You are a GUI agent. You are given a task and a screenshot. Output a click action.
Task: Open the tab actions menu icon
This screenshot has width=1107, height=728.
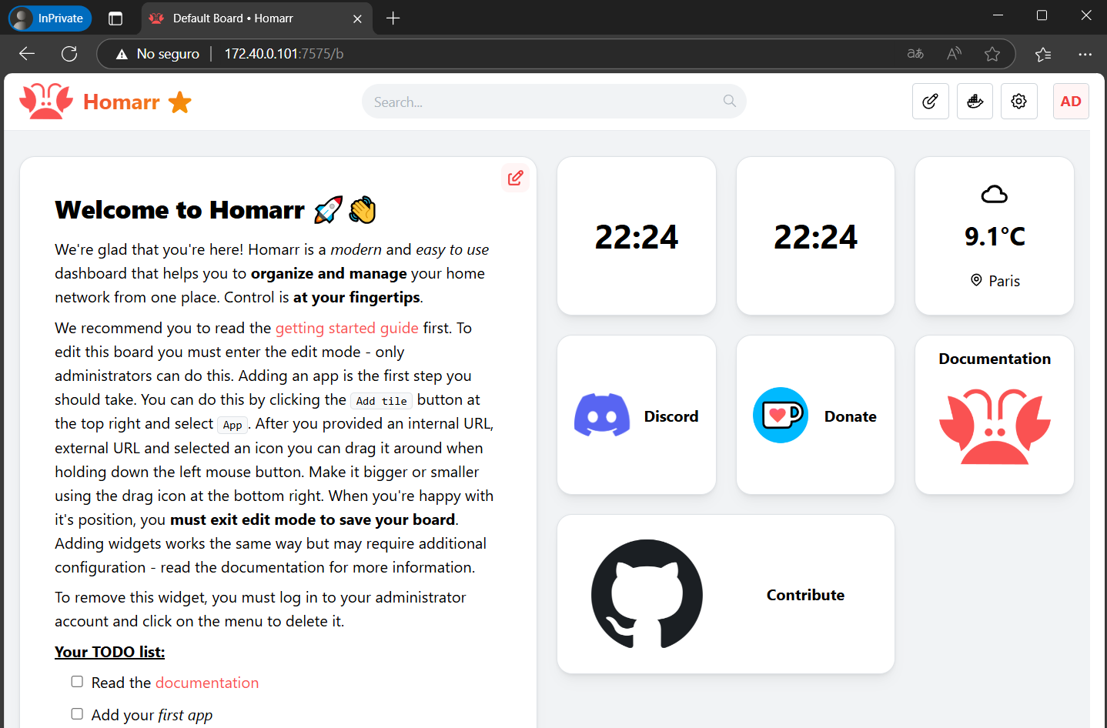[115, 18]
